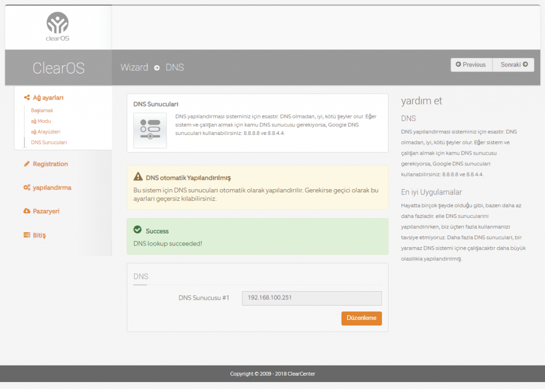The height and width of the screenshot is (389, 545).
Task: Click the DNS servers settings icon
Action: click(150, 130)
